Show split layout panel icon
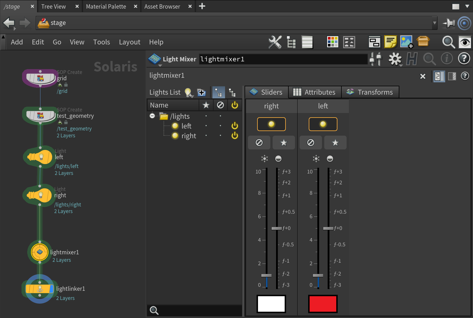Image resolution: width=473 pixels, height=318 pixels. (452, 76)
